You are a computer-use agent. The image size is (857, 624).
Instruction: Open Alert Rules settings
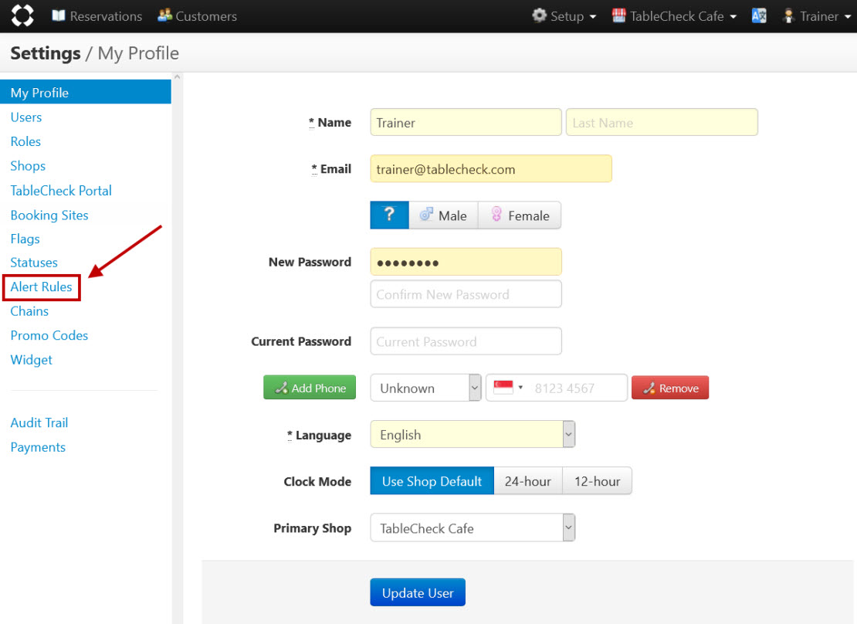pyautogui.click(x=41, y=287)
